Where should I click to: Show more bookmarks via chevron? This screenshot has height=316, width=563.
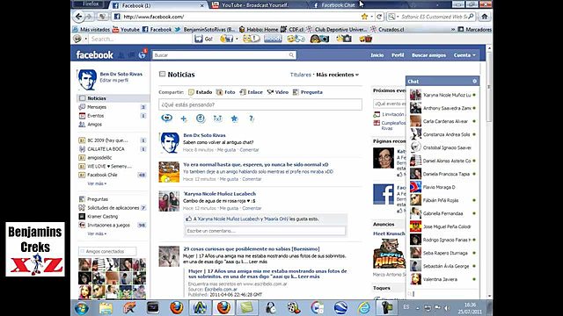coord(453,29)
